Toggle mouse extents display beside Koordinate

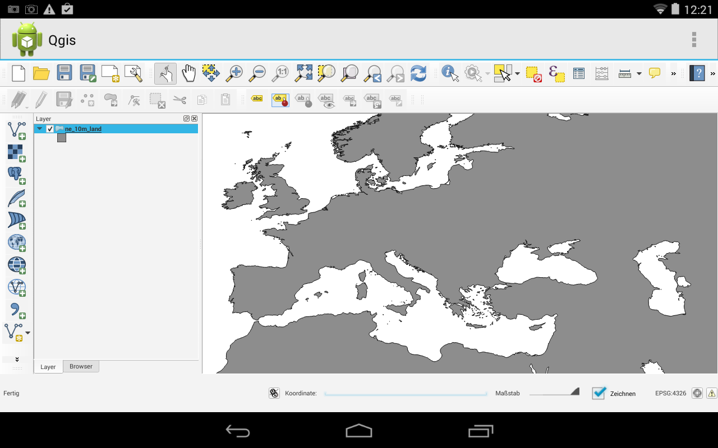tap(274, 393)
